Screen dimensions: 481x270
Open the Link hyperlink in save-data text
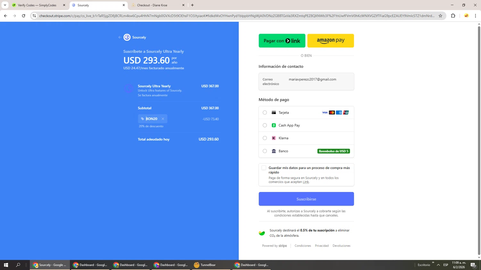point(306,182)
